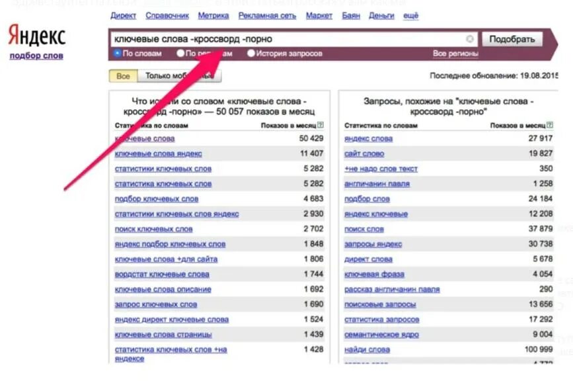Open ключевые слова страницы query
The width and height of the screenshot is (573, 383).
point(163,334)
